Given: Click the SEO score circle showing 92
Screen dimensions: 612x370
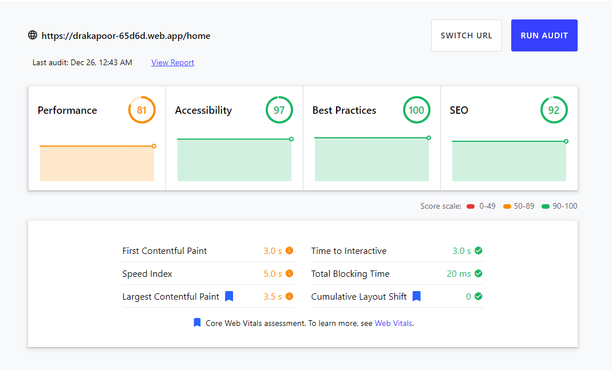Looking at the screenshot, I should pyautogui.click(x=554, y=110).
